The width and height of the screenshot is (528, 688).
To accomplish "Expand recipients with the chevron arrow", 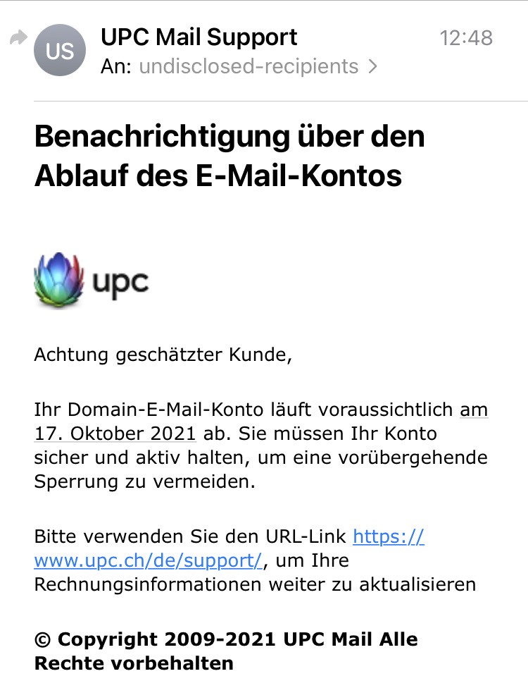I will [x=372, y=67].
